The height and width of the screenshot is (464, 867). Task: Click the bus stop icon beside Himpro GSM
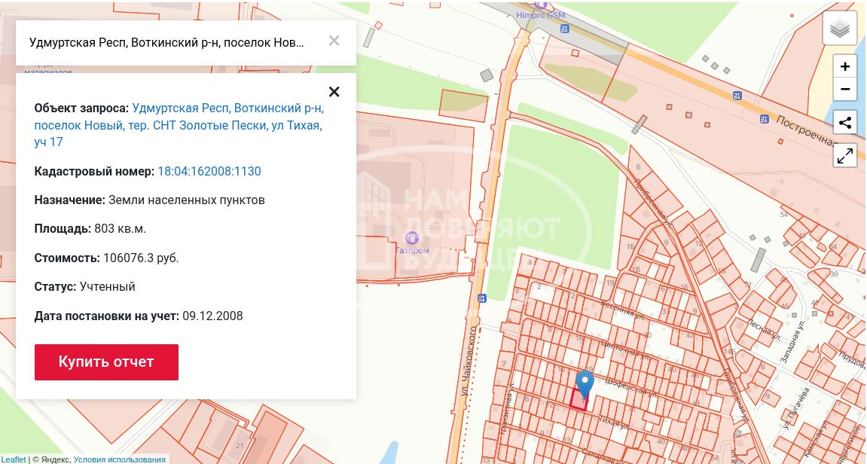[x=565, y=29]
